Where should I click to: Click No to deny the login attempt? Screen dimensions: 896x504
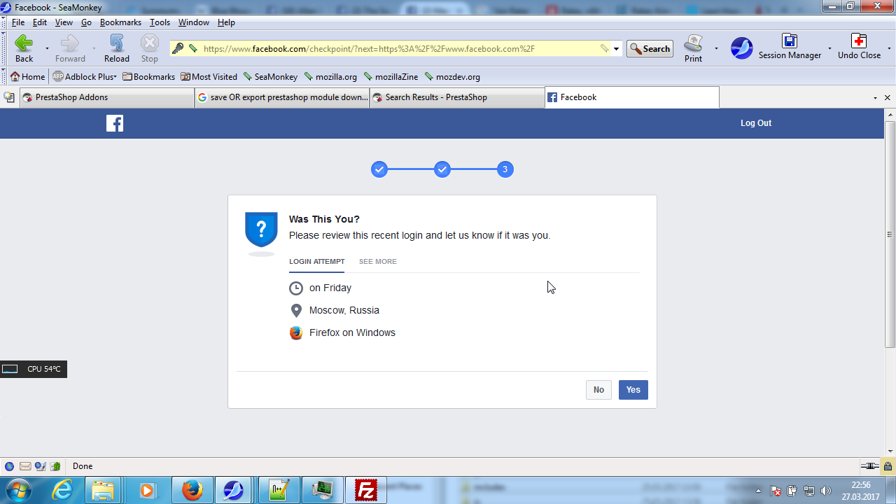point(598,390)
